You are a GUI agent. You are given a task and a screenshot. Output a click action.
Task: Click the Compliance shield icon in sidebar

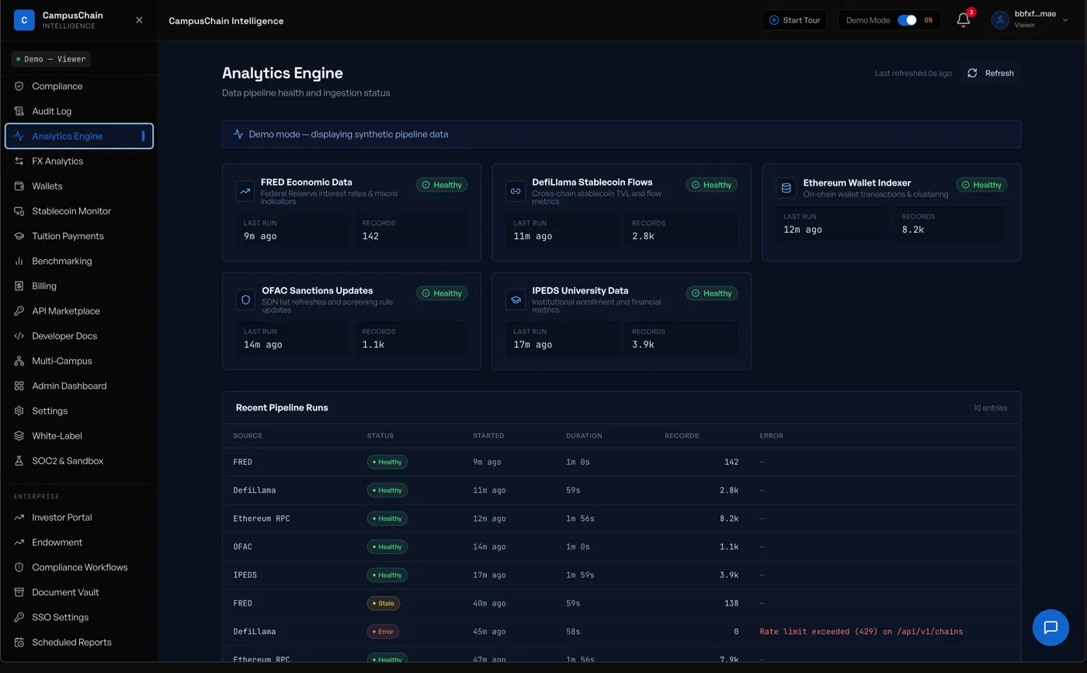[x=19, y=86]
